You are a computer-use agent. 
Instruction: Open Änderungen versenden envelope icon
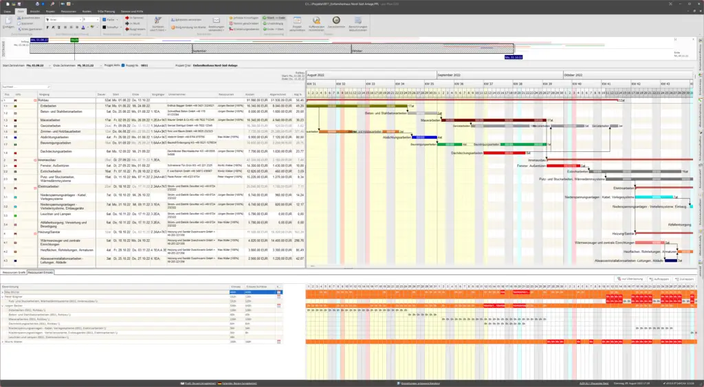tap(216, 20)
